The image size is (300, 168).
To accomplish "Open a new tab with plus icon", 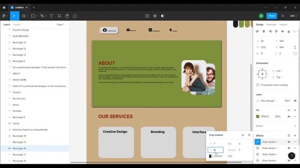I will click(34, 7).
